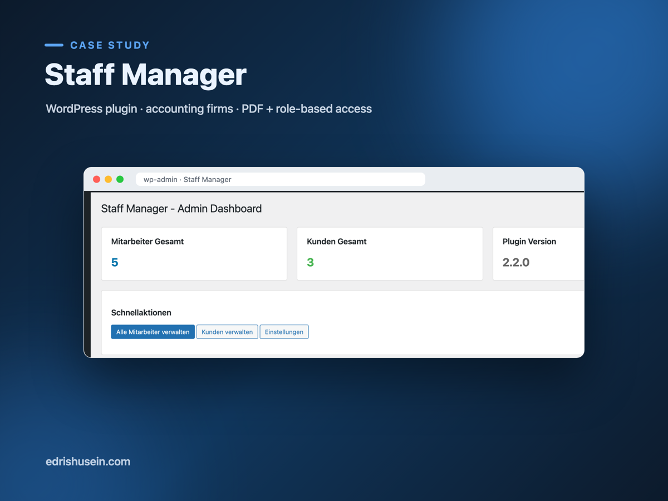Click the wp-admin address bar
Image resolution: width=668 pixels, height=501 pixels.
coord(281,179)
